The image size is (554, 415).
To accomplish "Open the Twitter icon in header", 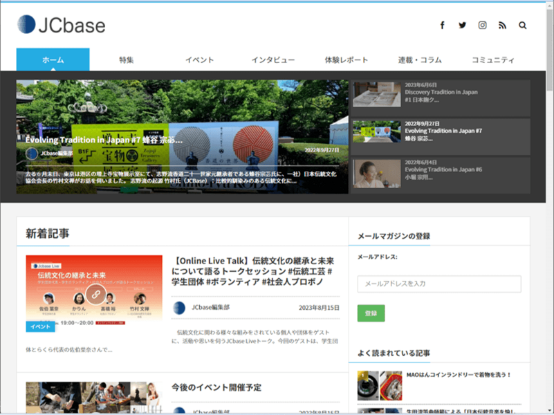I will (463, 26).
